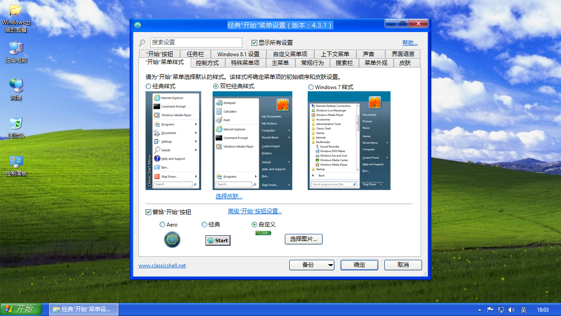Viewport: 561px width, 316px height.
Task: Switch to 界面语言 tab
Action: [x=403, y=54]
